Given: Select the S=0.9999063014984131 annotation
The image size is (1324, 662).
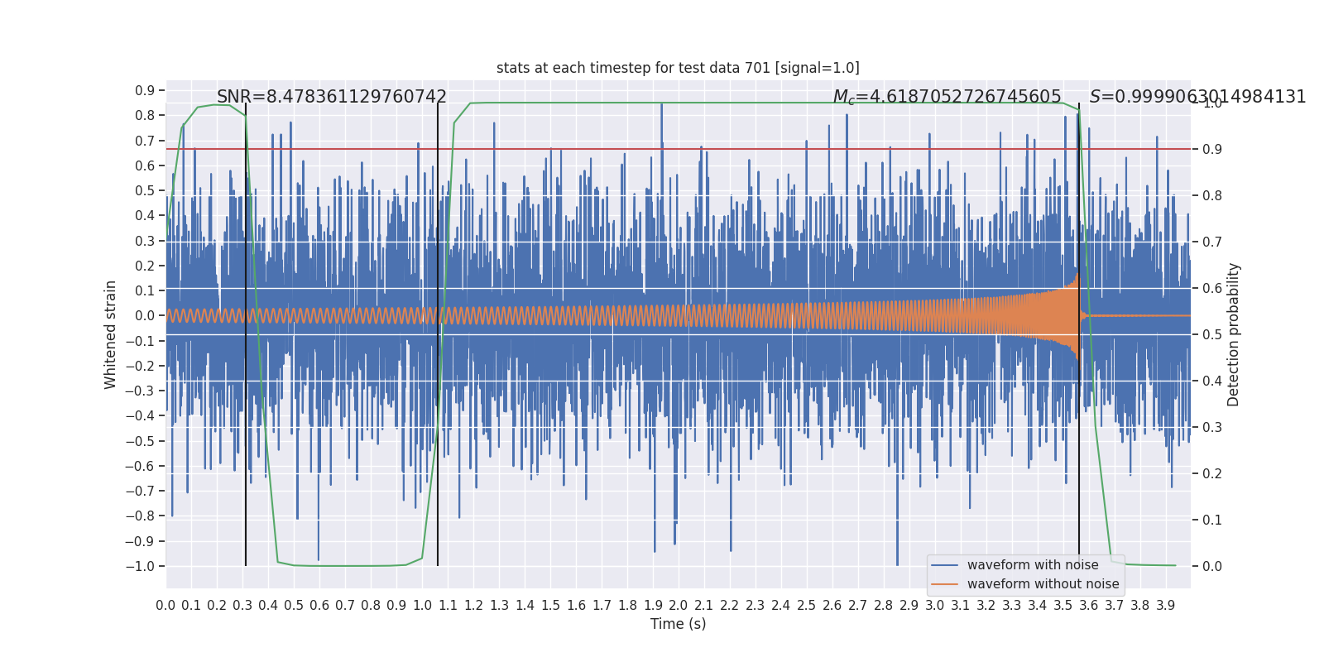Looking at the screenshot, I should pyautogui.click(x=1197, y=97).
